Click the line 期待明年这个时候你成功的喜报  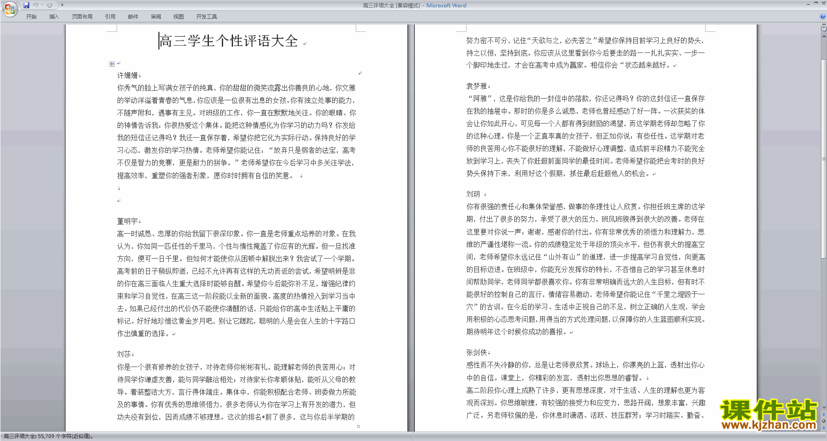517,332
